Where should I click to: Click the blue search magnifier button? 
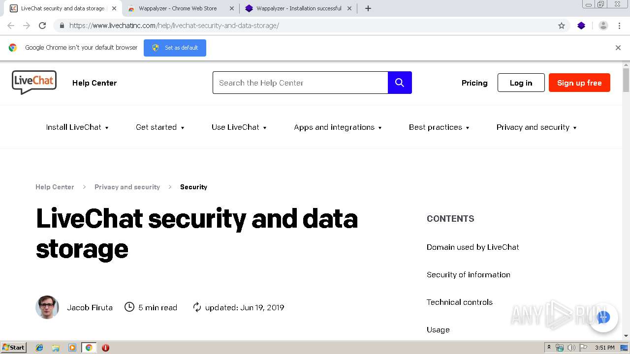tap(400, 83)
